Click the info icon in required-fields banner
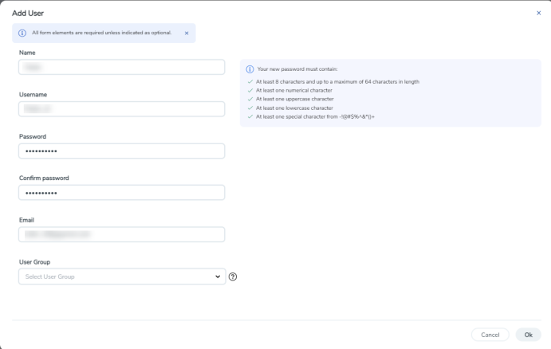Viewport: 551px width, 349px height. (22, 33)
